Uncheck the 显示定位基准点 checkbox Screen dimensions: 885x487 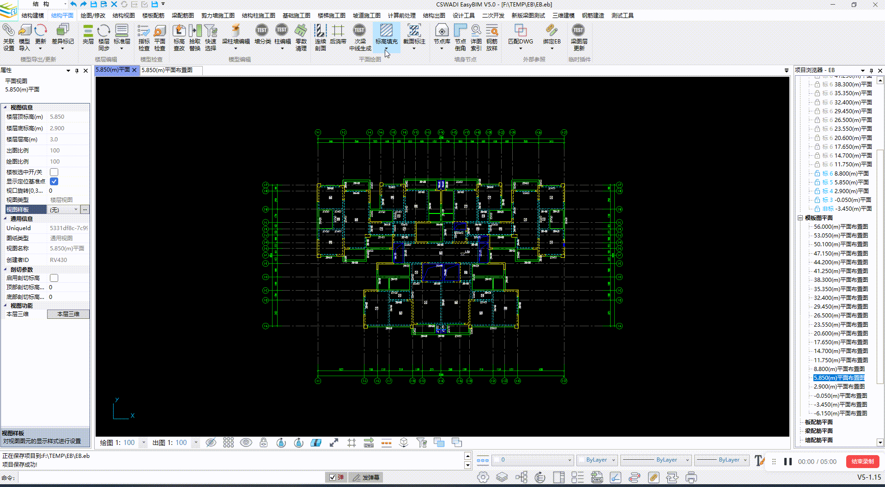pos(54,182)
